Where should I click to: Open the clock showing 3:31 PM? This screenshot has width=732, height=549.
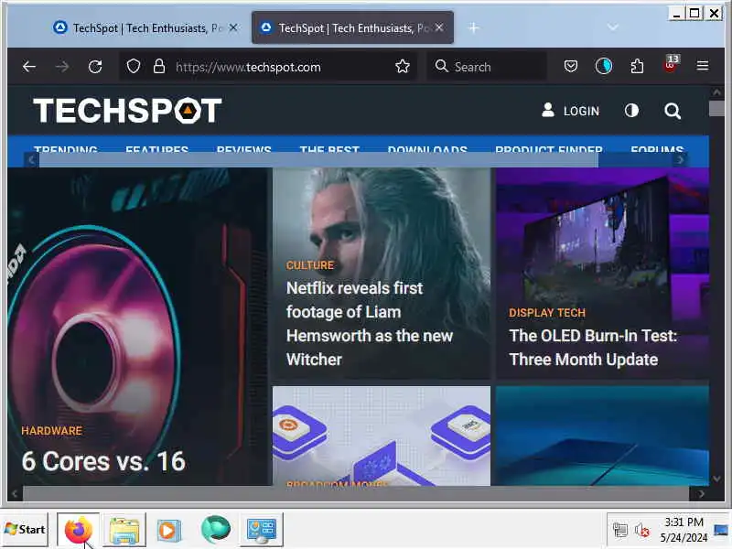pos(684,530)
